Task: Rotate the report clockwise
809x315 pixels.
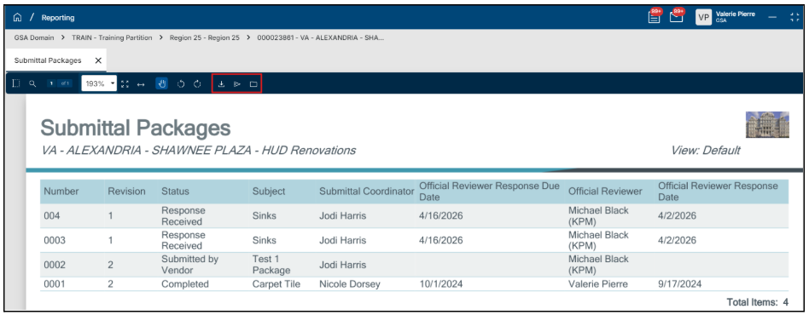Action: 197,84
